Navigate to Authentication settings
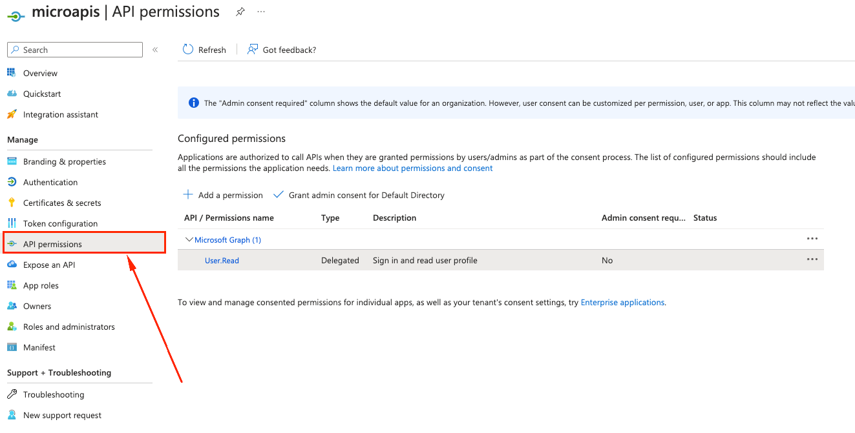This screenshot has width=855, height=433. (x=50, y=182)
